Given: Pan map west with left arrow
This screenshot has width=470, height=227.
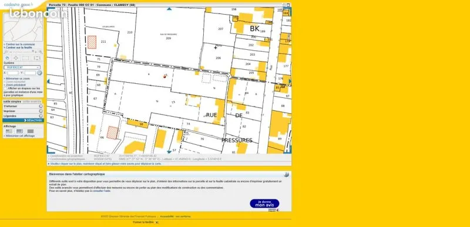Looking at the screenshot, I should click(x=48, y=81).
